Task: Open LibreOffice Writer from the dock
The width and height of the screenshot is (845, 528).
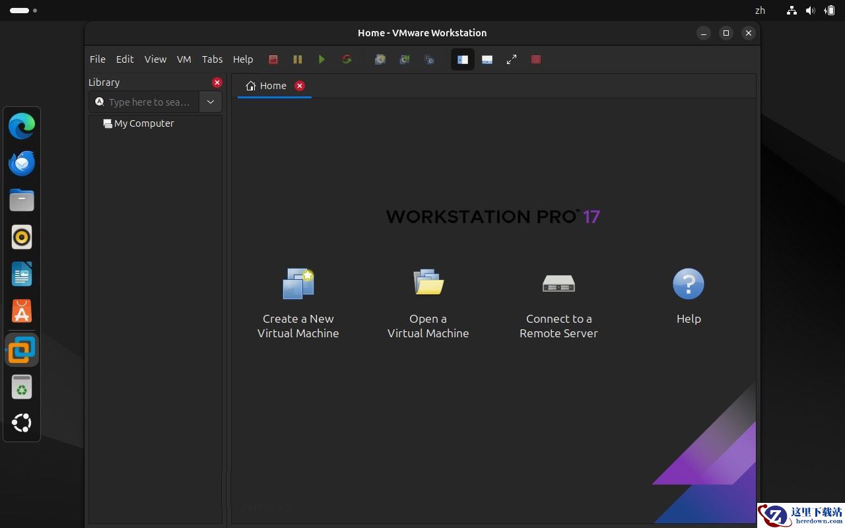Action: pyautogui.click(x=22, y=274)
